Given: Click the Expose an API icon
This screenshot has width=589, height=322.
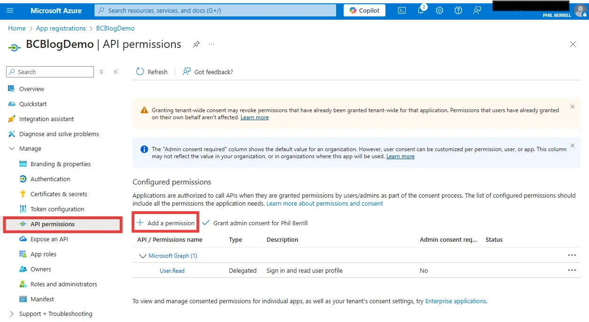Looking at the screenshot, I should pyautogui.click(x=23, y=239).
